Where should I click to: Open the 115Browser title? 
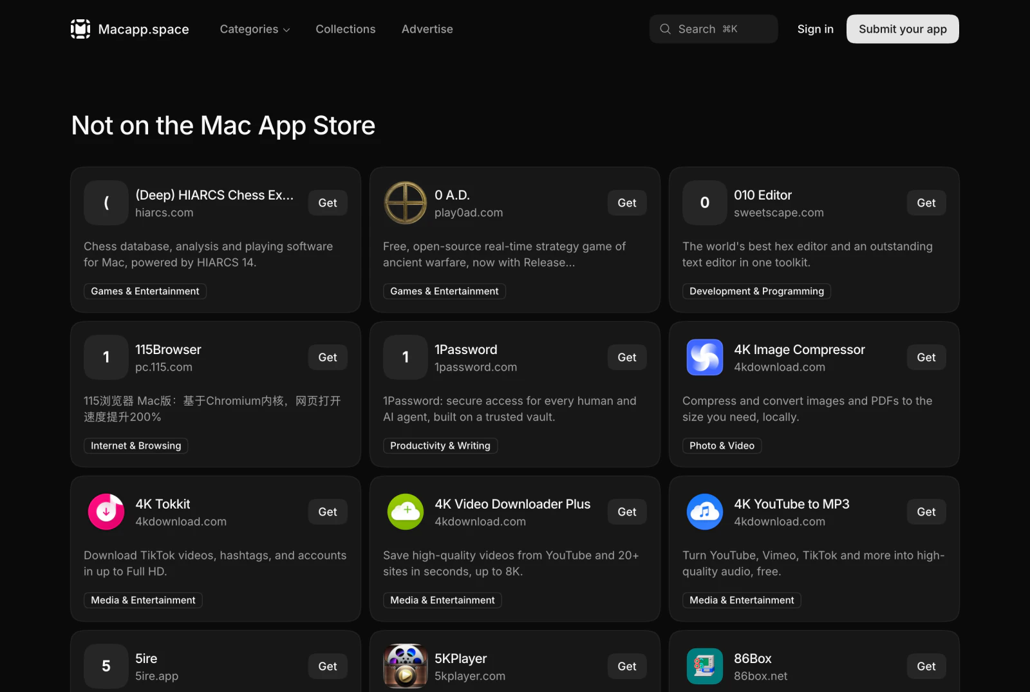coord(168,350)
